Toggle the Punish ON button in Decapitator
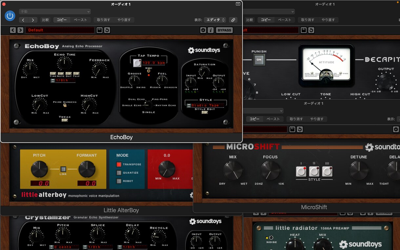The image size is (400, 250). (x=259, y=60)
